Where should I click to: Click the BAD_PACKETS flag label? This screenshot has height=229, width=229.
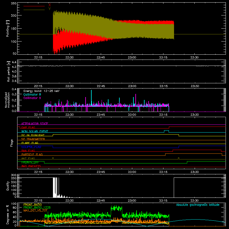click(31, 166)
